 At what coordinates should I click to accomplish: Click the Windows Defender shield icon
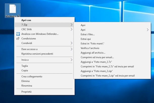coord(18,34)
